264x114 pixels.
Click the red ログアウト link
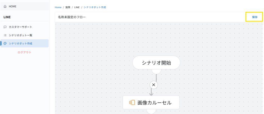coord(24,52)
